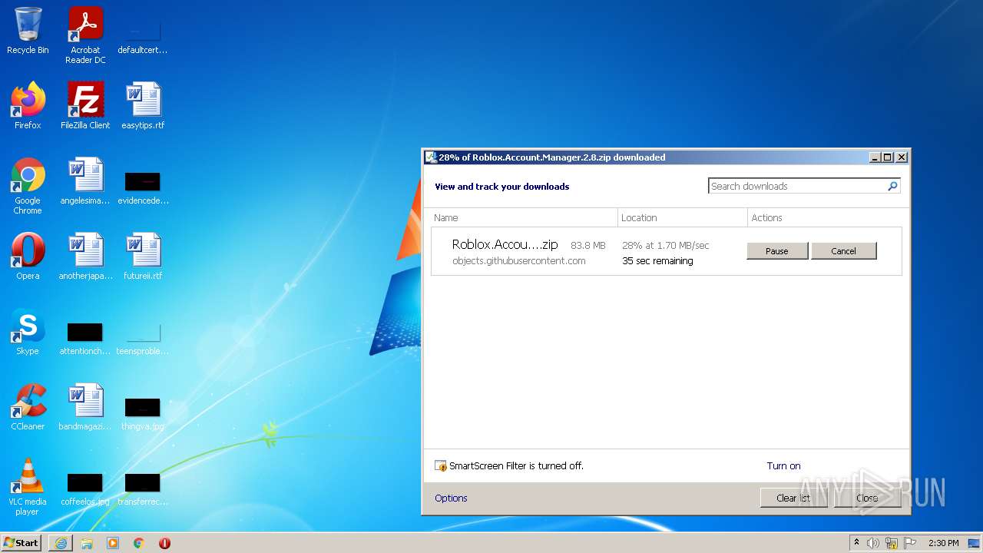Click the 28% at 1.70 MB/sec text
The height and width of the screenshot is (553, 983).
(x=666, y=246)
